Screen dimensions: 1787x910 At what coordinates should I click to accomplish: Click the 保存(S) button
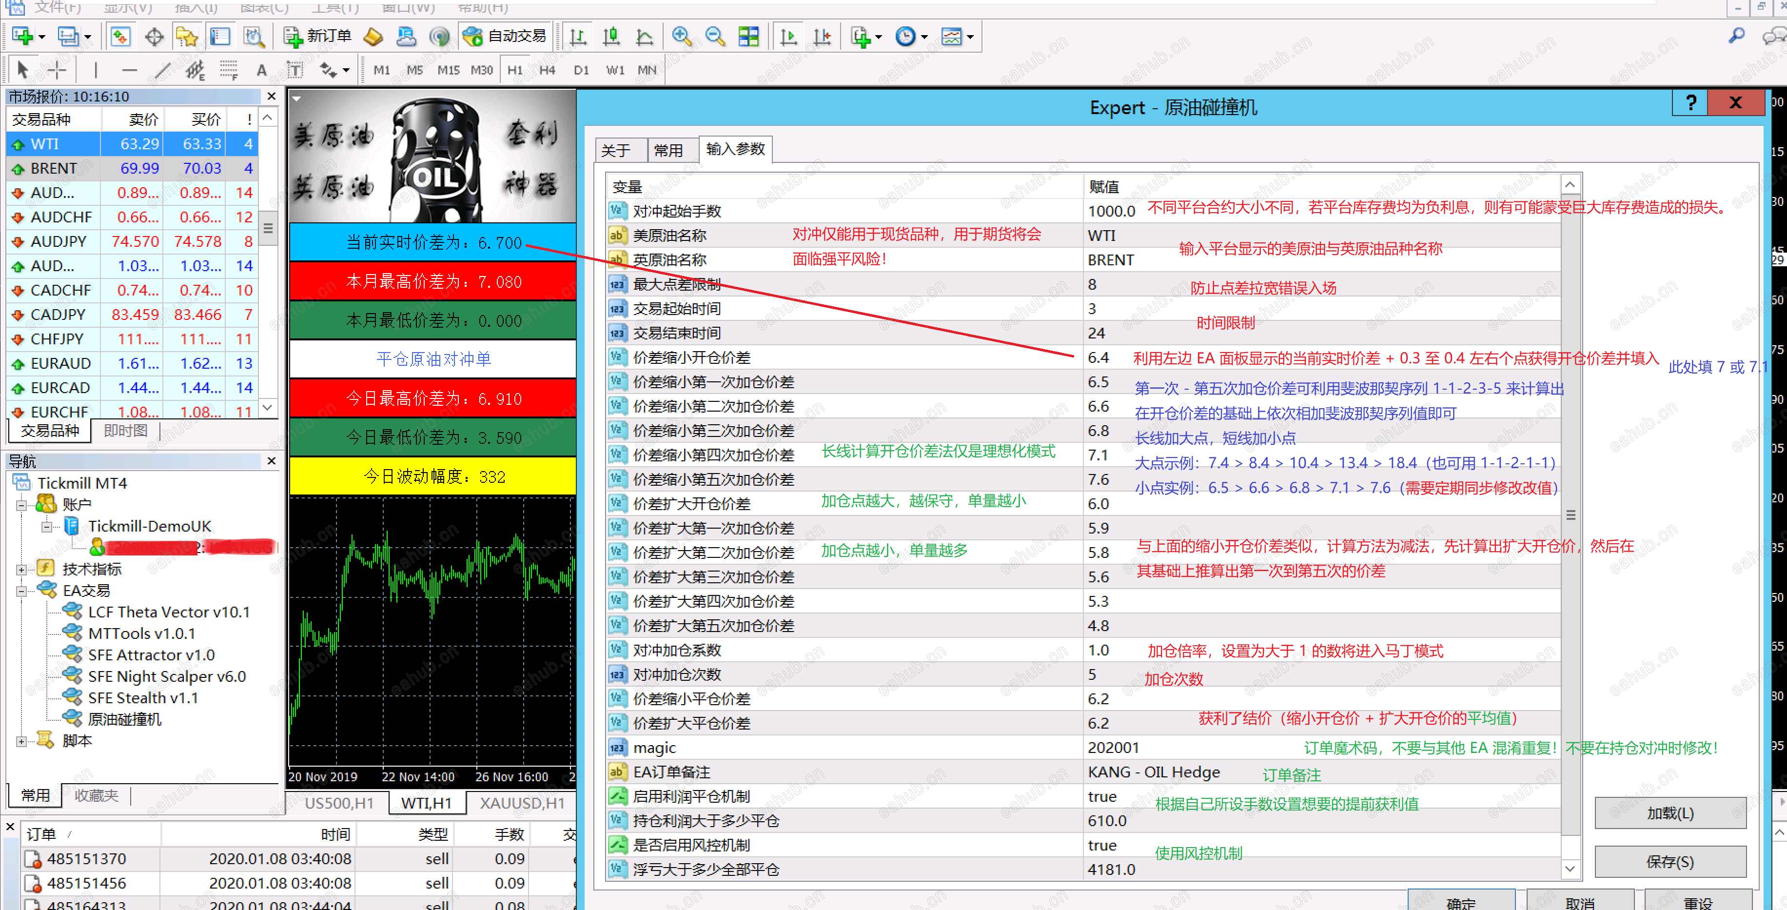tap(1670, 861)
